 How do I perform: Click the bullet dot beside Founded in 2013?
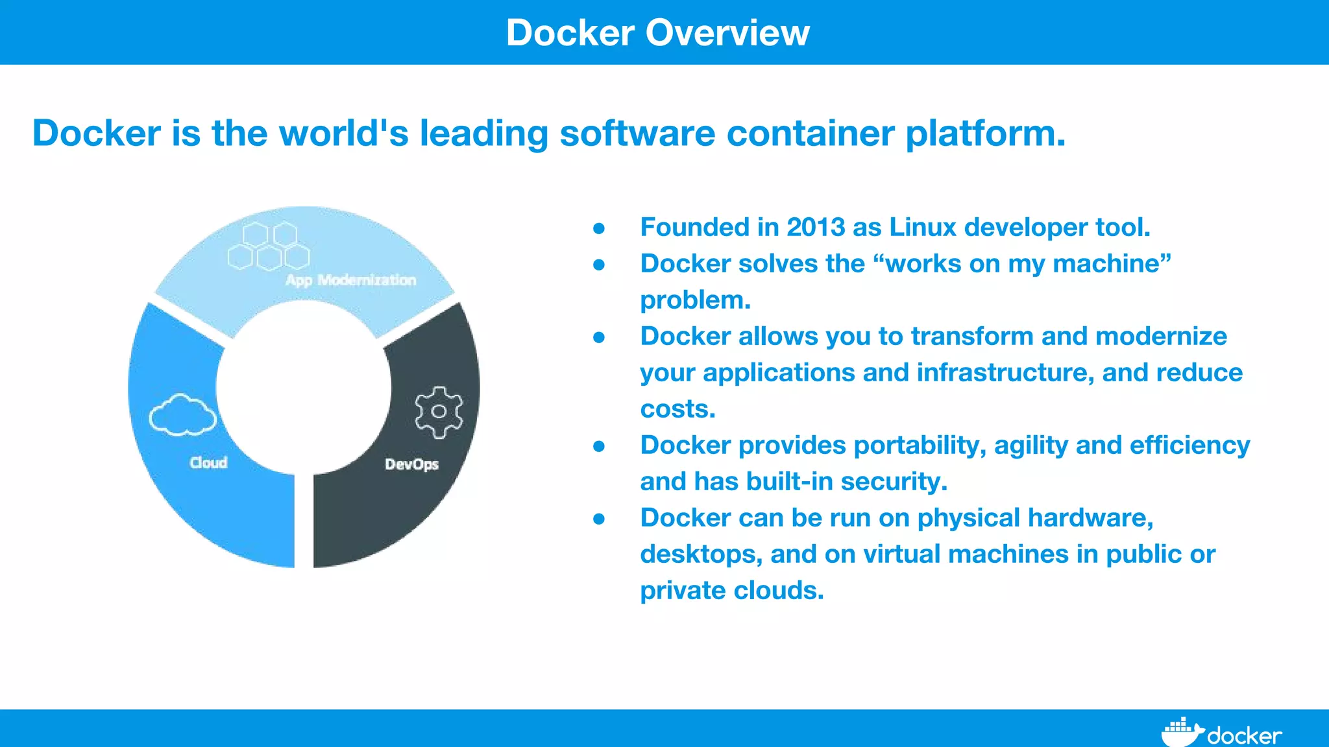(x=599, y=228)
